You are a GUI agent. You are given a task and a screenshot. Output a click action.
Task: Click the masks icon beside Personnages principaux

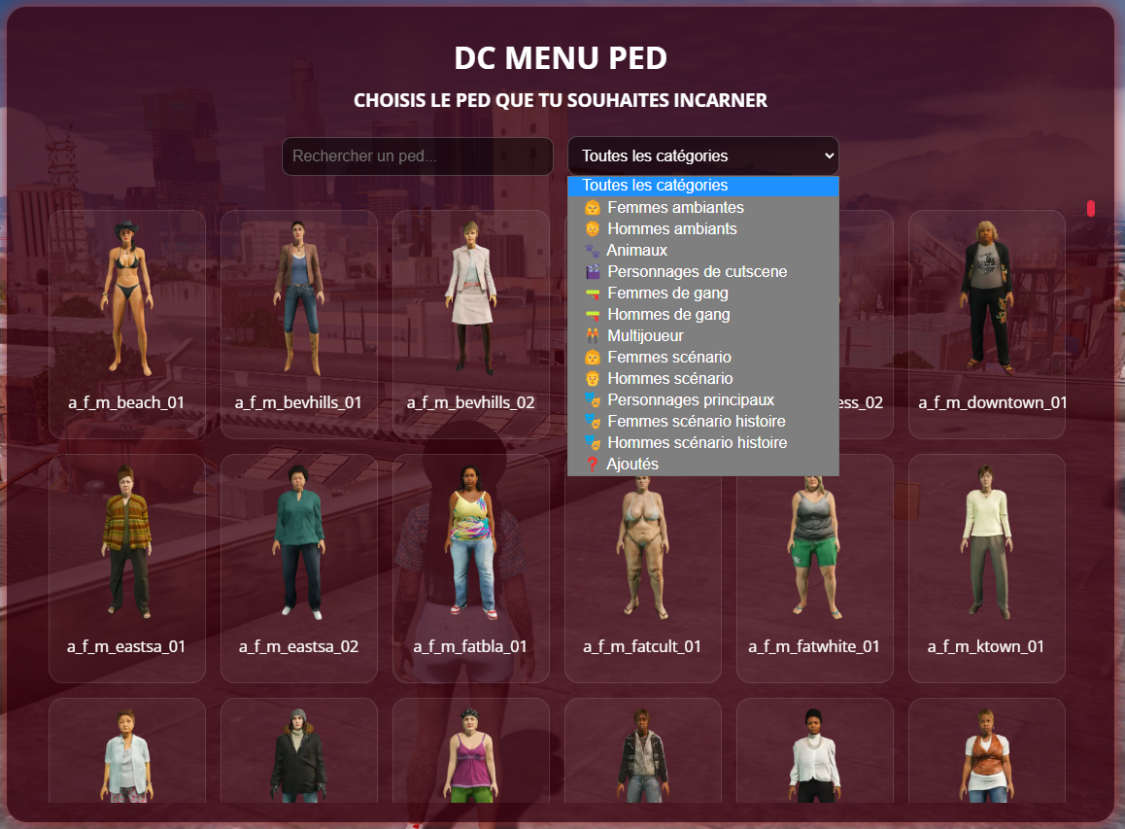[592, 399]
